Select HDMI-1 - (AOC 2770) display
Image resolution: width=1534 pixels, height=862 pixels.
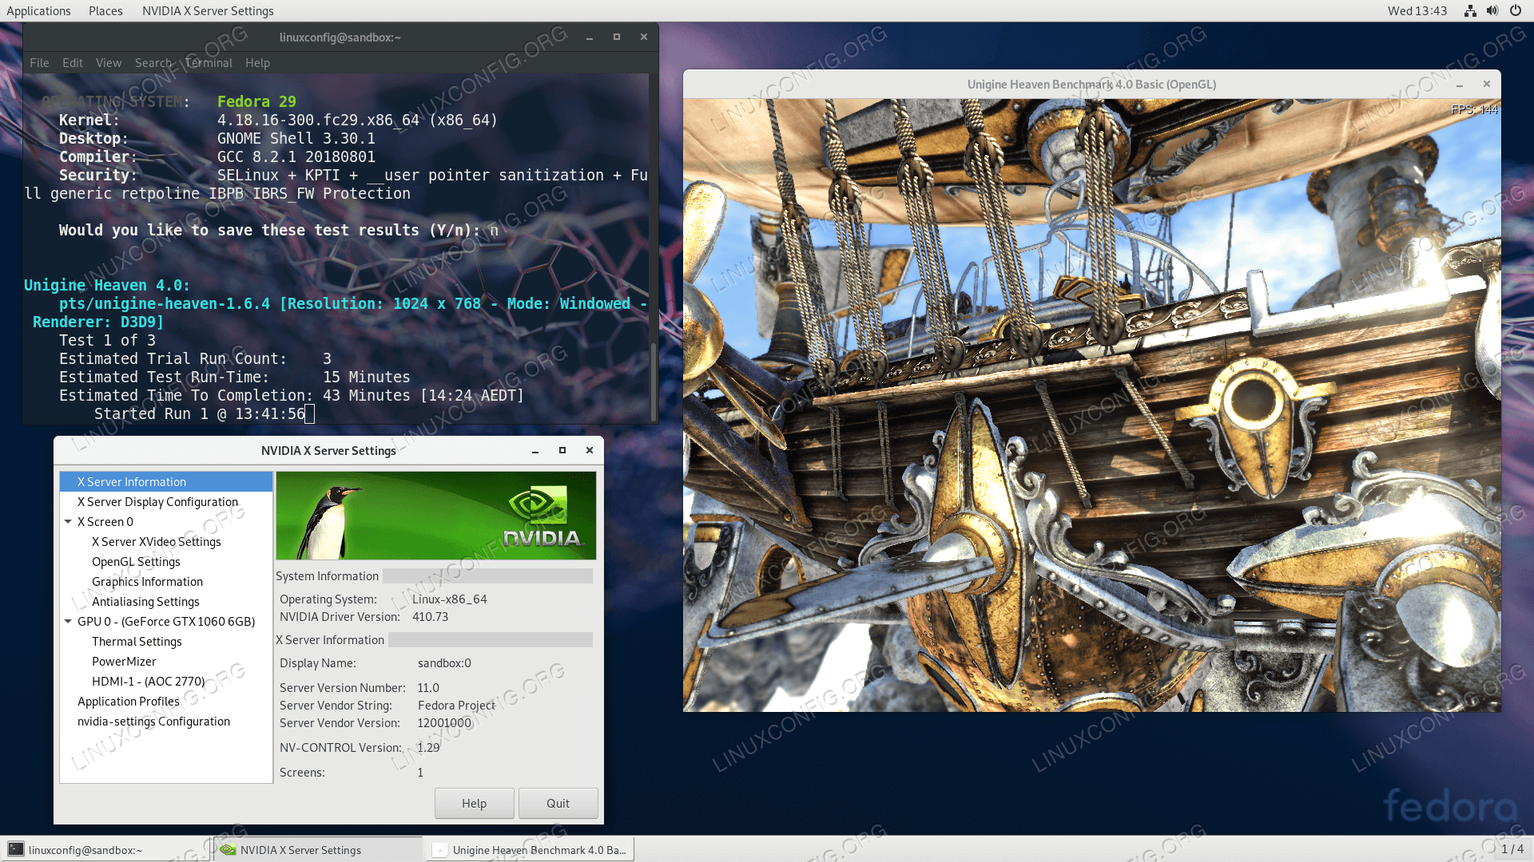click(x=149, y=681)
